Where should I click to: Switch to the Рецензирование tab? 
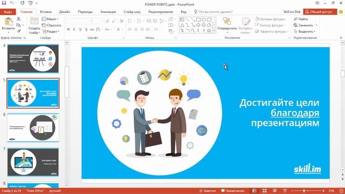161,12
